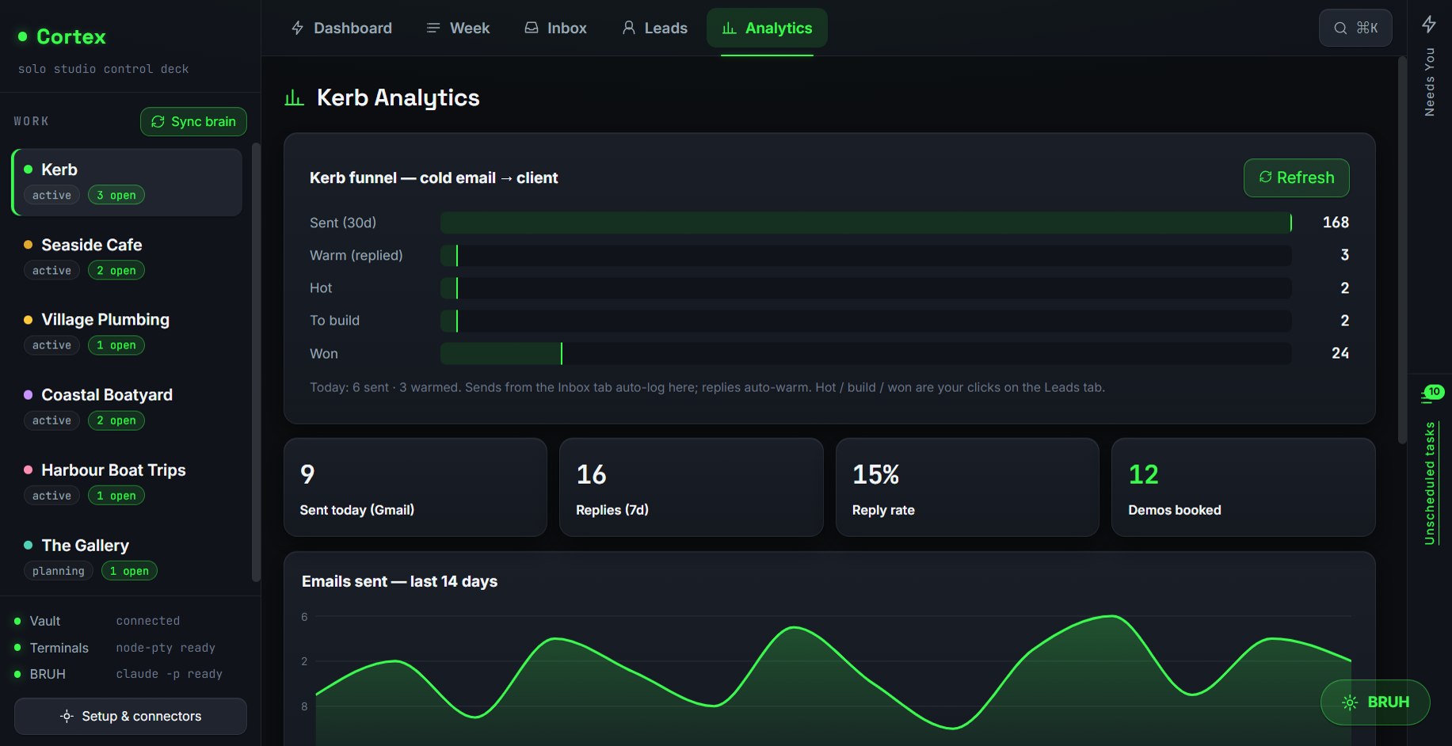Image resolution: width=1452 pixels, height=746 pixels.
Task: Open Setup & connectors
Action: coord(131,716)
